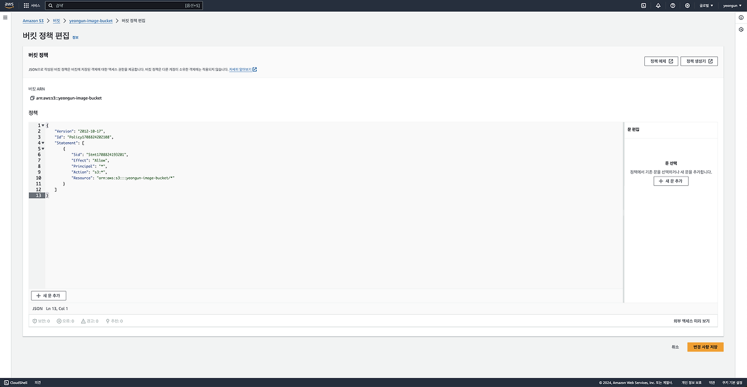Click 새 문 추가 in statement panel
The image size is (747, 387).
click(x=671, y=181)
